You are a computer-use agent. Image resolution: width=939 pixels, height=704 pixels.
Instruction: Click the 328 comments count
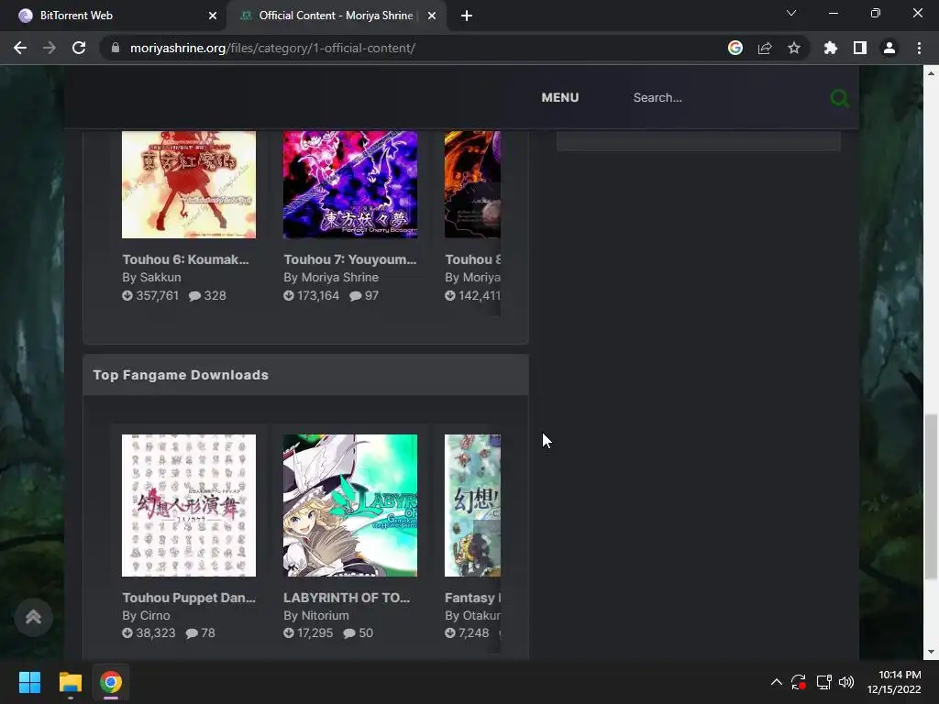click(208, 295)
